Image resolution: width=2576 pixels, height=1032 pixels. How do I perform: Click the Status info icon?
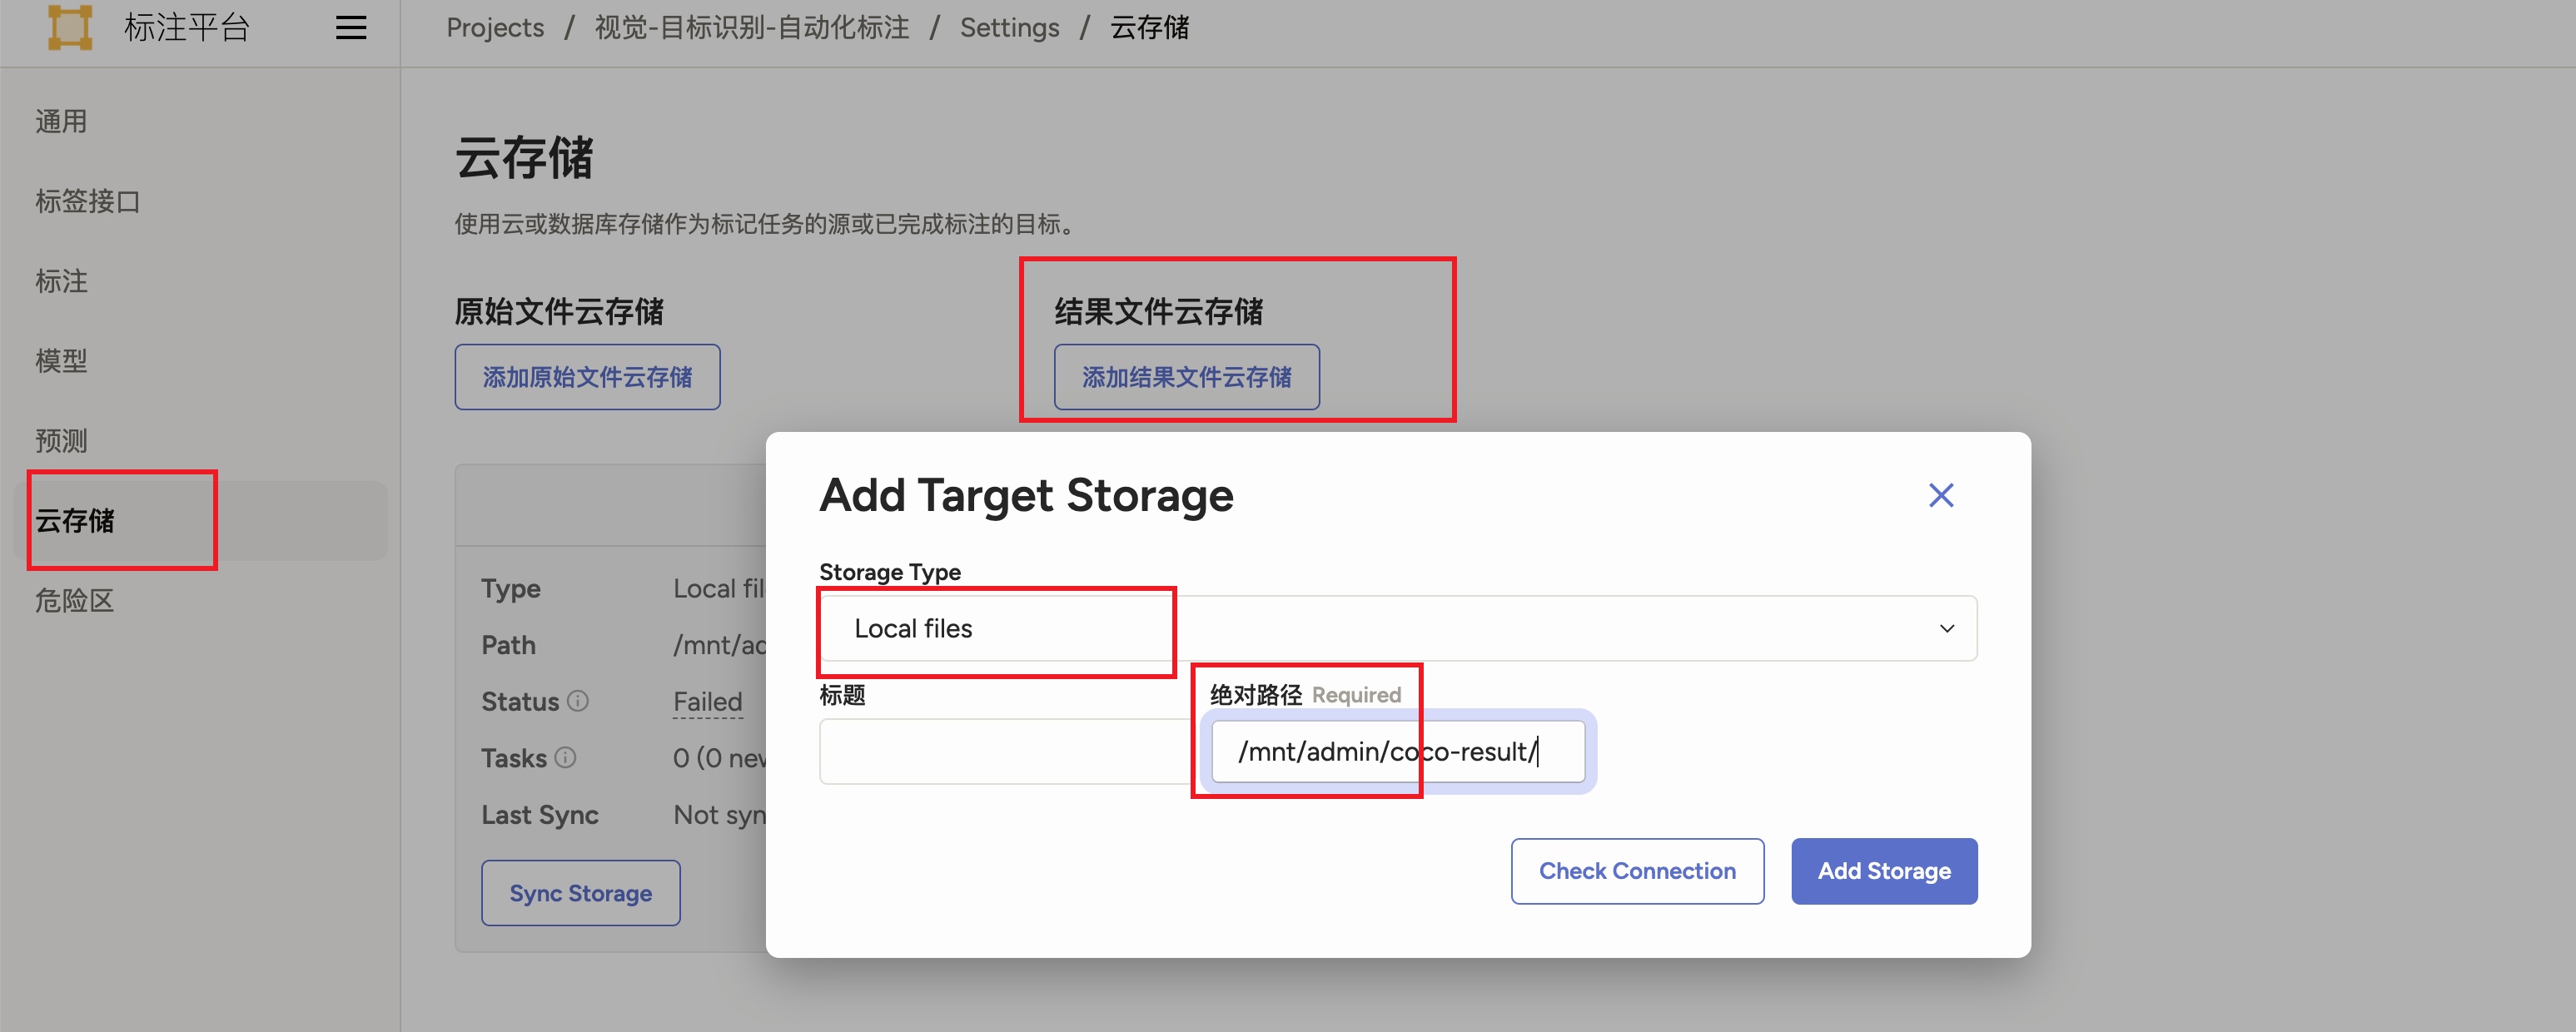tap(578, 700)
